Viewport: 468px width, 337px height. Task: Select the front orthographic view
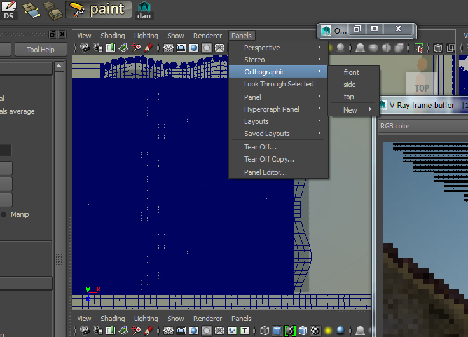pos(352,72)
